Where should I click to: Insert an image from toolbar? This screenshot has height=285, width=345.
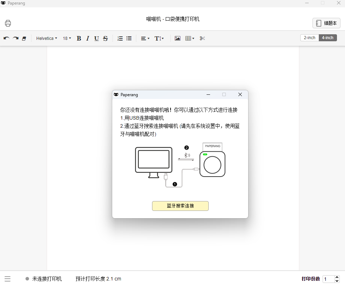(x=178, y=38)
